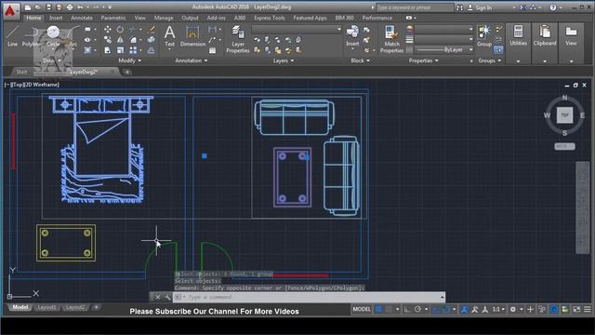Click the customization menu icon in status bar
Screen dimensions: 595x335
click(587, 310)
